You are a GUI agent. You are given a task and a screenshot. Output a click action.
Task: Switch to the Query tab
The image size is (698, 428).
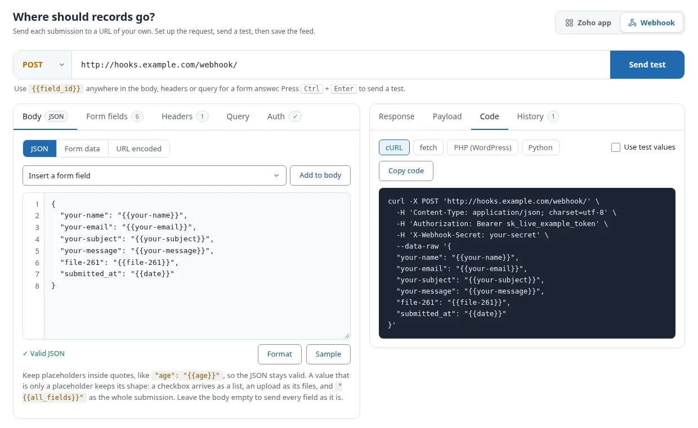[x=238, y=116]
